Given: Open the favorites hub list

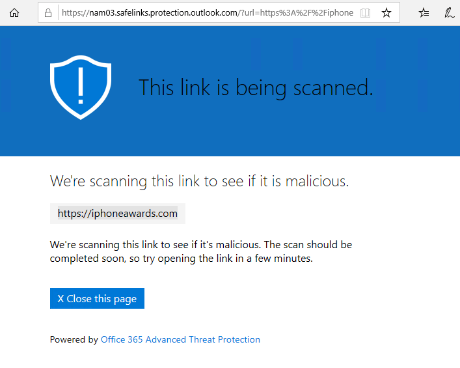Looking at the screenshot, I should pos(424,13).
